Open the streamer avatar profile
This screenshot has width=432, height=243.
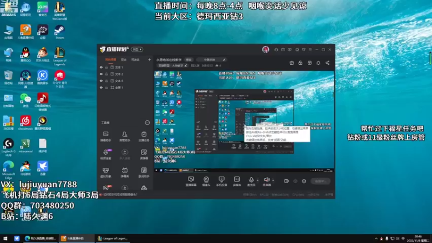266,50
